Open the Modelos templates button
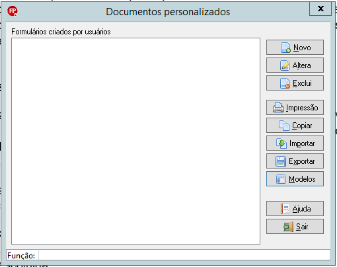The width and height of the screenshot is (337, 267). pyautogui.click(x=295, y=179)
